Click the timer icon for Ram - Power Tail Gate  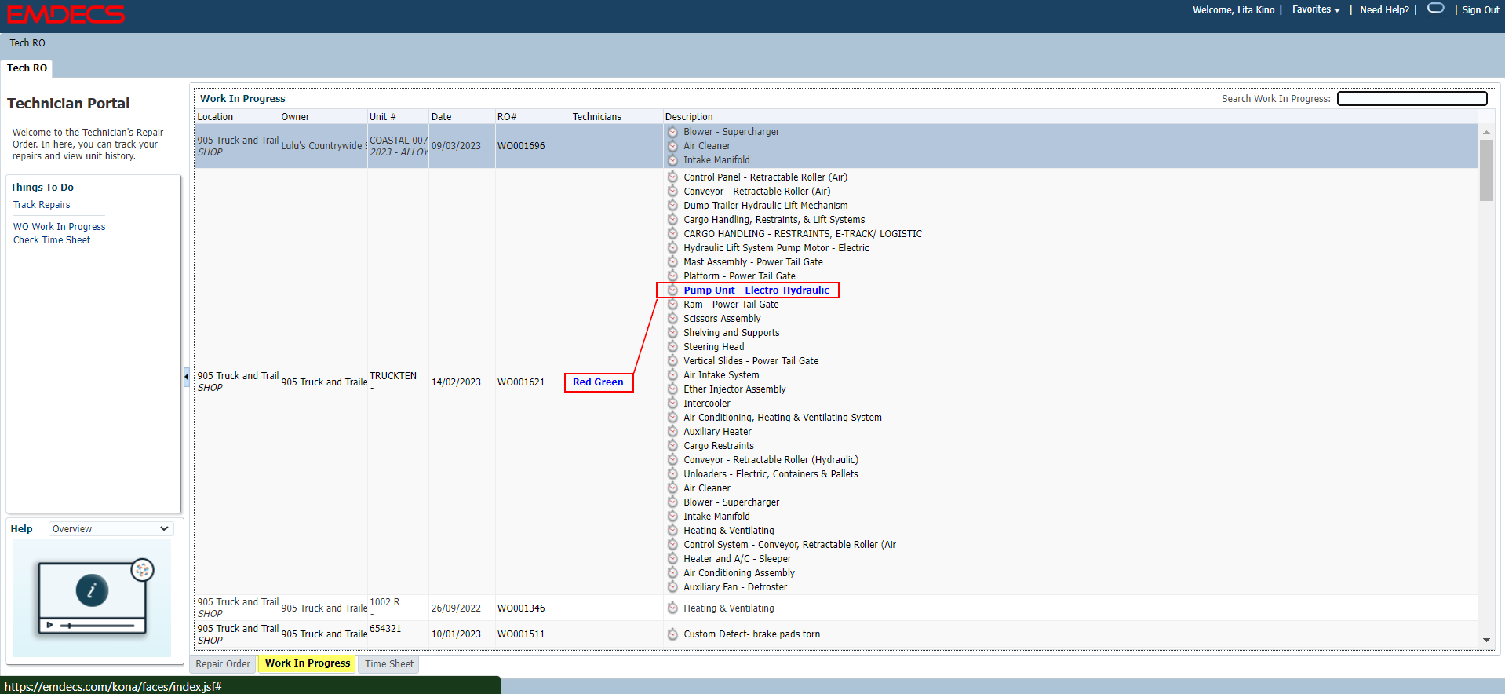click(x=672, y=304)
